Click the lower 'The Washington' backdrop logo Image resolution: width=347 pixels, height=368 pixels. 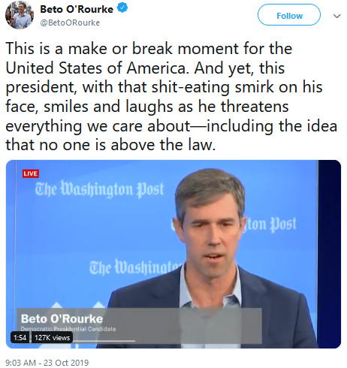tap(135, 267)
